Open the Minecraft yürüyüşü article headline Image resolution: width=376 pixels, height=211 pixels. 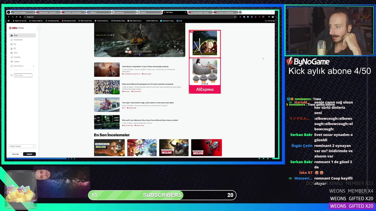click(x=148, y=84)
